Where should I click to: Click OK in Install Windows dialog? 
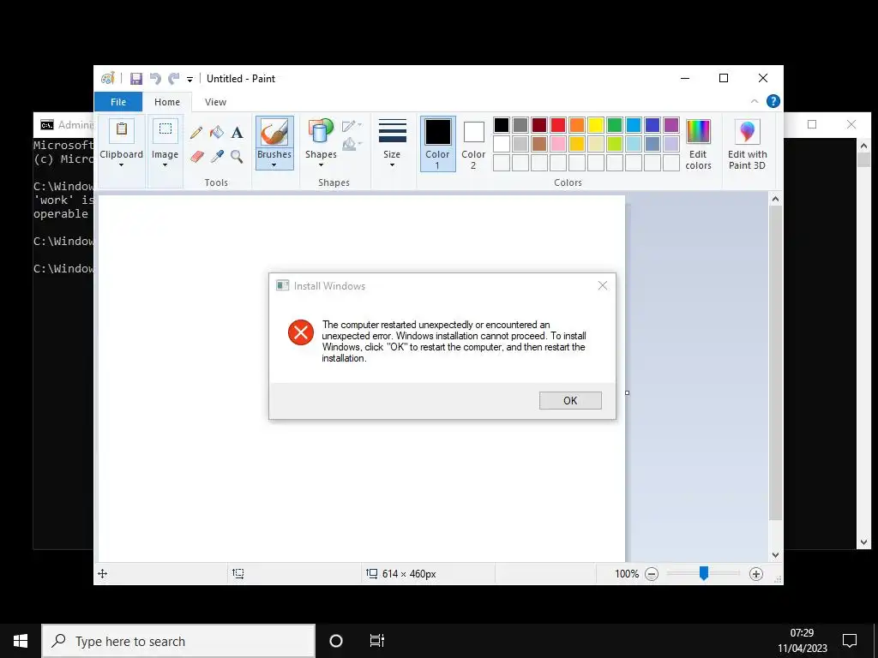click(570, 401)
